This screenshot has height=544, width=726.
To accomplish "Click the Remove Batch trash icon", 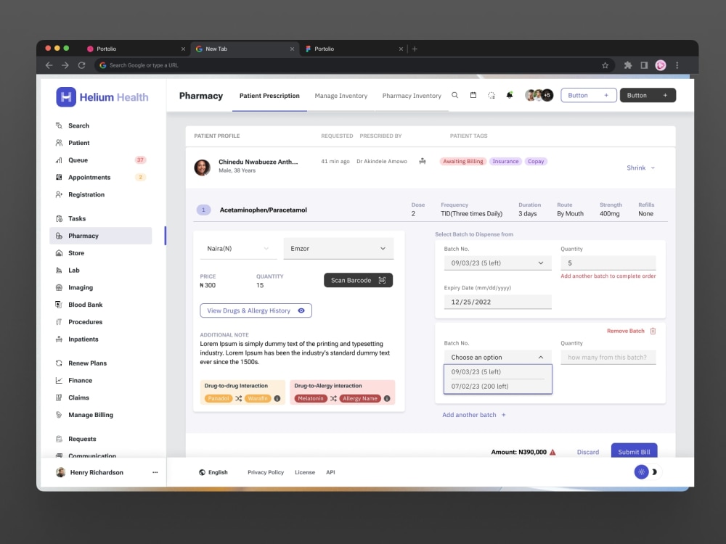I will click(653, 331).
